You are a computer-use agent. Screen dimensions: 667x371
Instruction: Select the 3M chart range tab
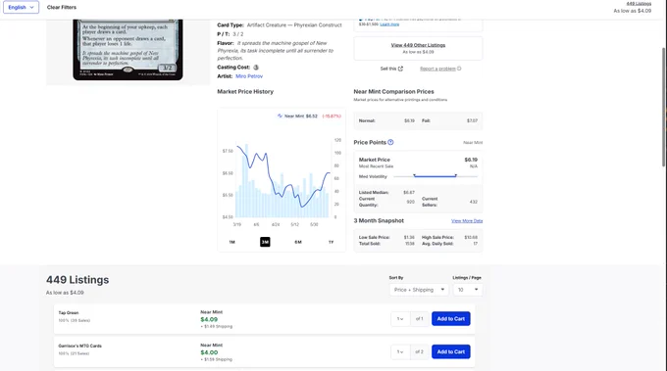pyautogui.click(x=265, y=242)
